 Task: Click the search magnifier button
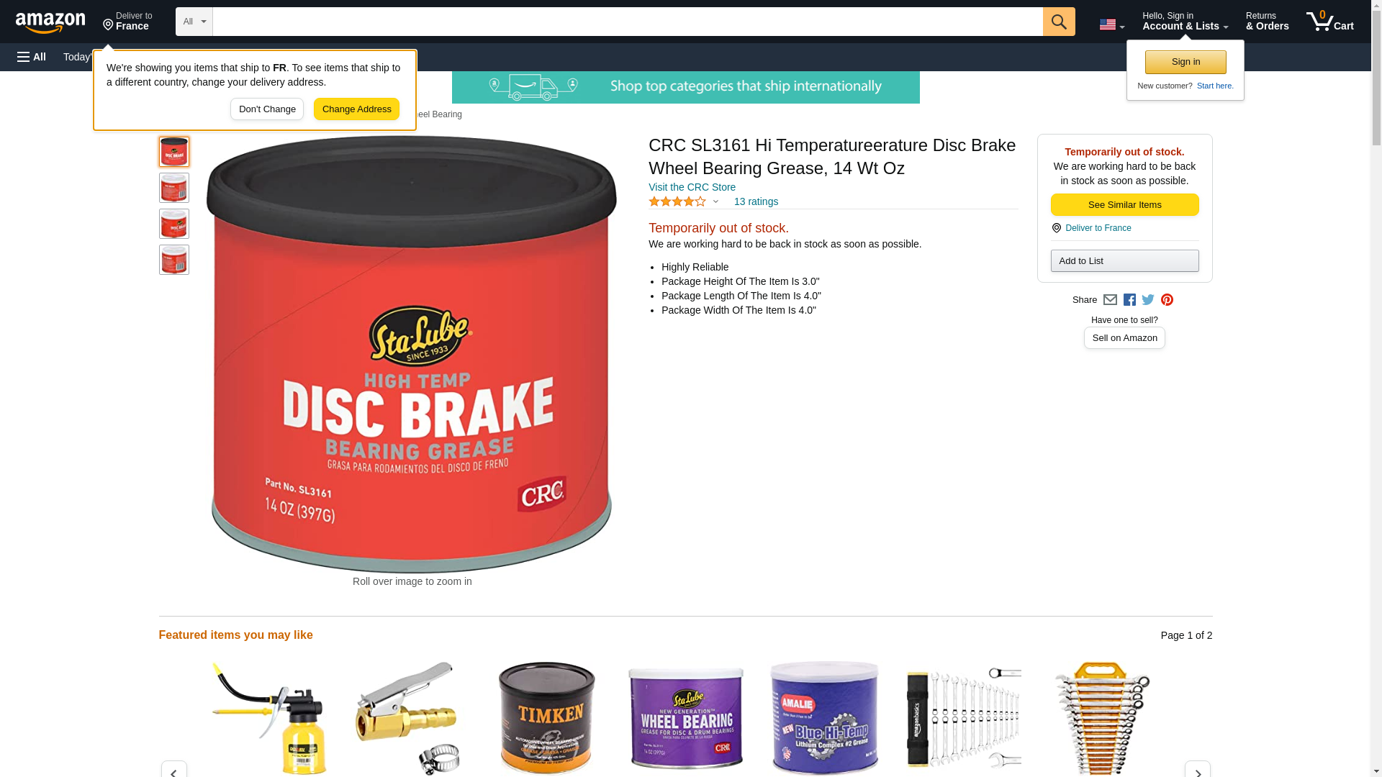coord(1059,22)
